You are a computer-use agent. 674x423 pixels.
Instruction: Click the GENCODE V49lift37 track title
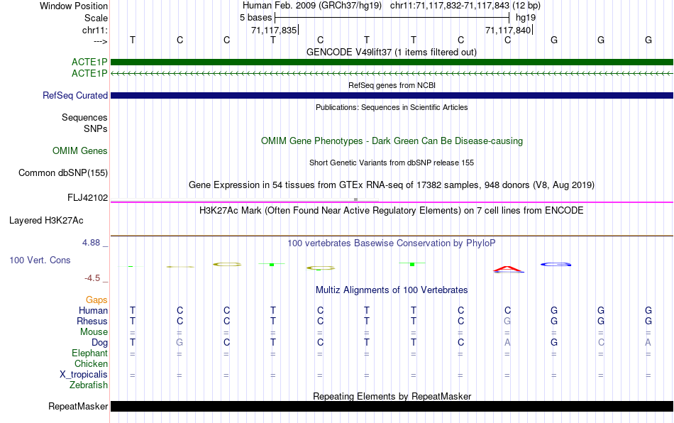(392, 53)
